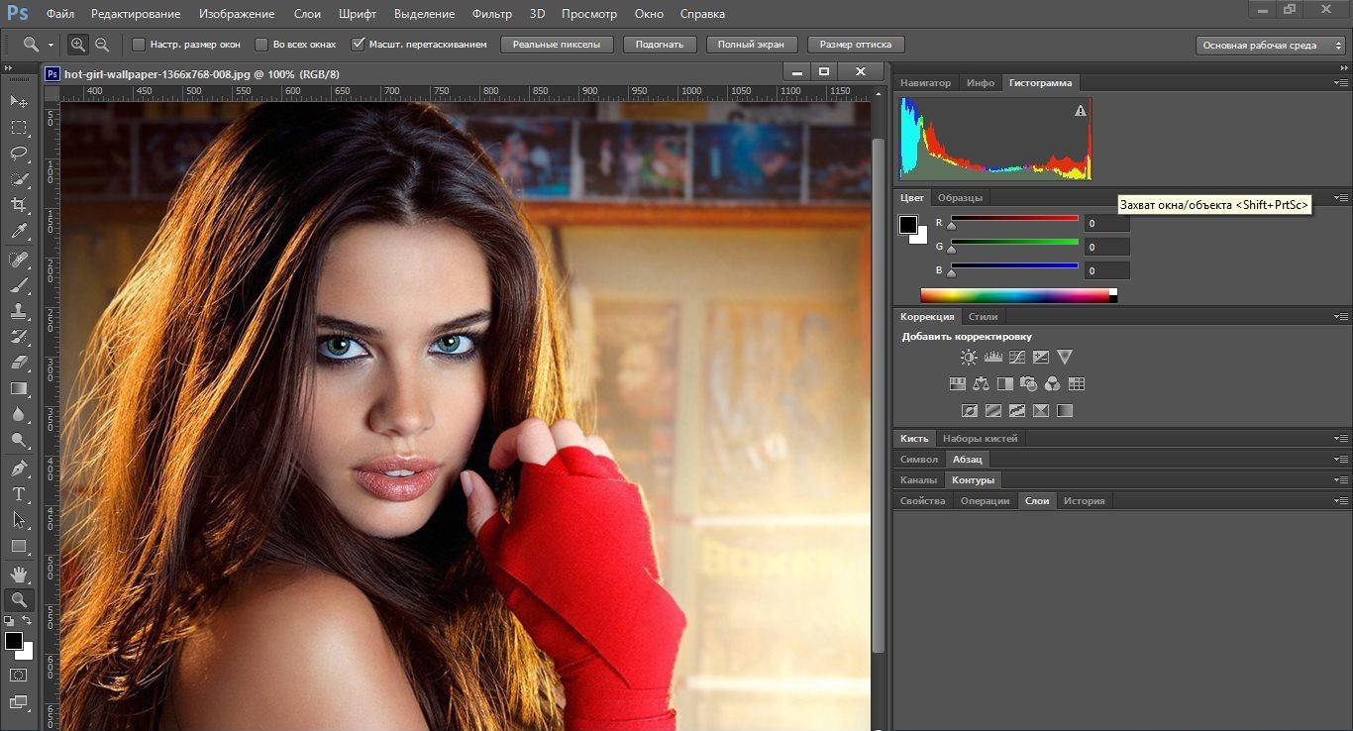Switch to the История tab

click(1084, 501)
